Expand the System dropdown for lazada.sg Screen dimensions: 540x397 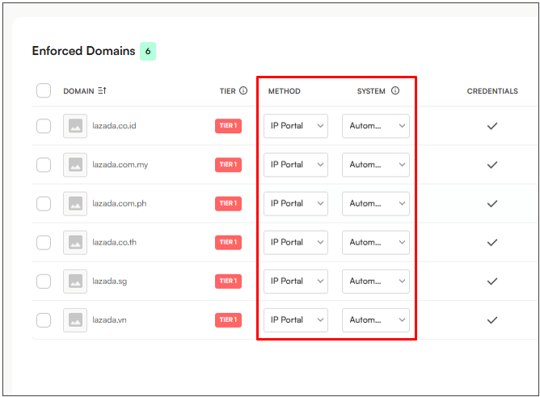point(376,281)
